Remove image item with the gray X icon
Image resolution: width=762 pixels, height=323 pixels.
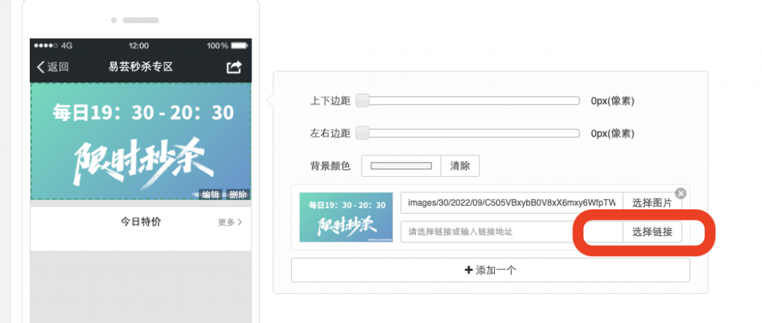coord(681,194)
